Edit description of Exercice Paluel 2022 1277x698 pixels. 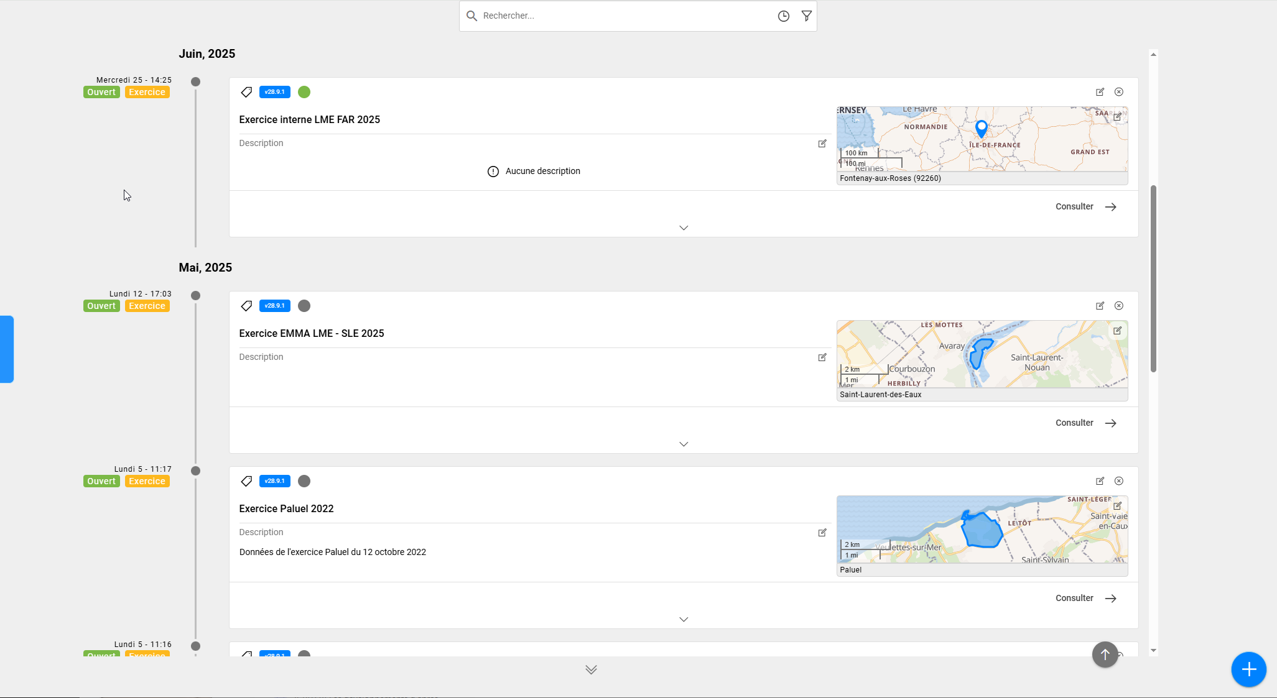coord(822,533)
